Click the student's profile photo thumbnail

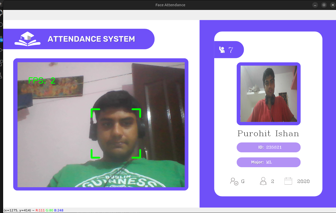pyautogui.click(x=268, y=94)
